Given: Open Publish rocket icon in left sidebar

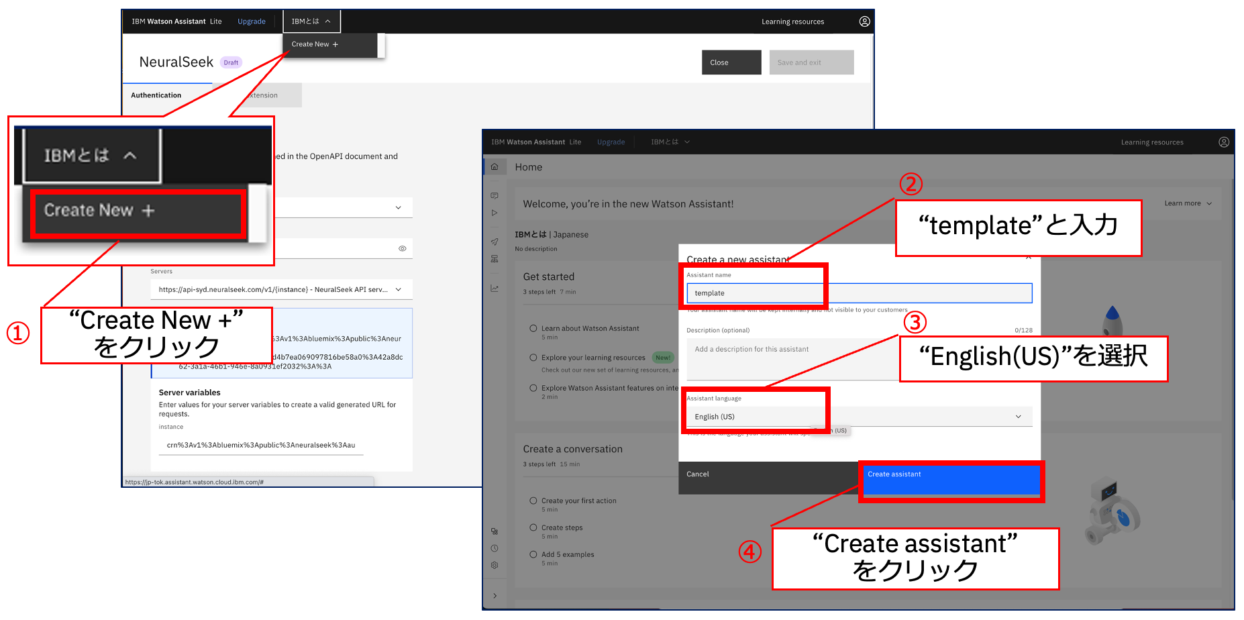Looking at the screenshot, I should pos(495,242).
